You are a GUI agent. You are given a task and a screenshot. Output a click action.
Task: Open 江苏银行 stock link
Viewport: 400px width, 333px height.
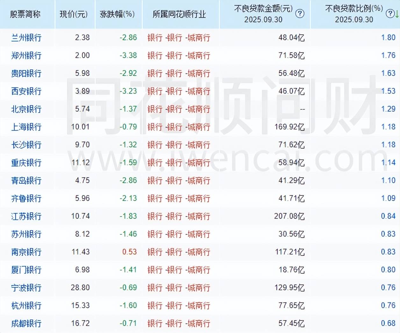(26, 216)
